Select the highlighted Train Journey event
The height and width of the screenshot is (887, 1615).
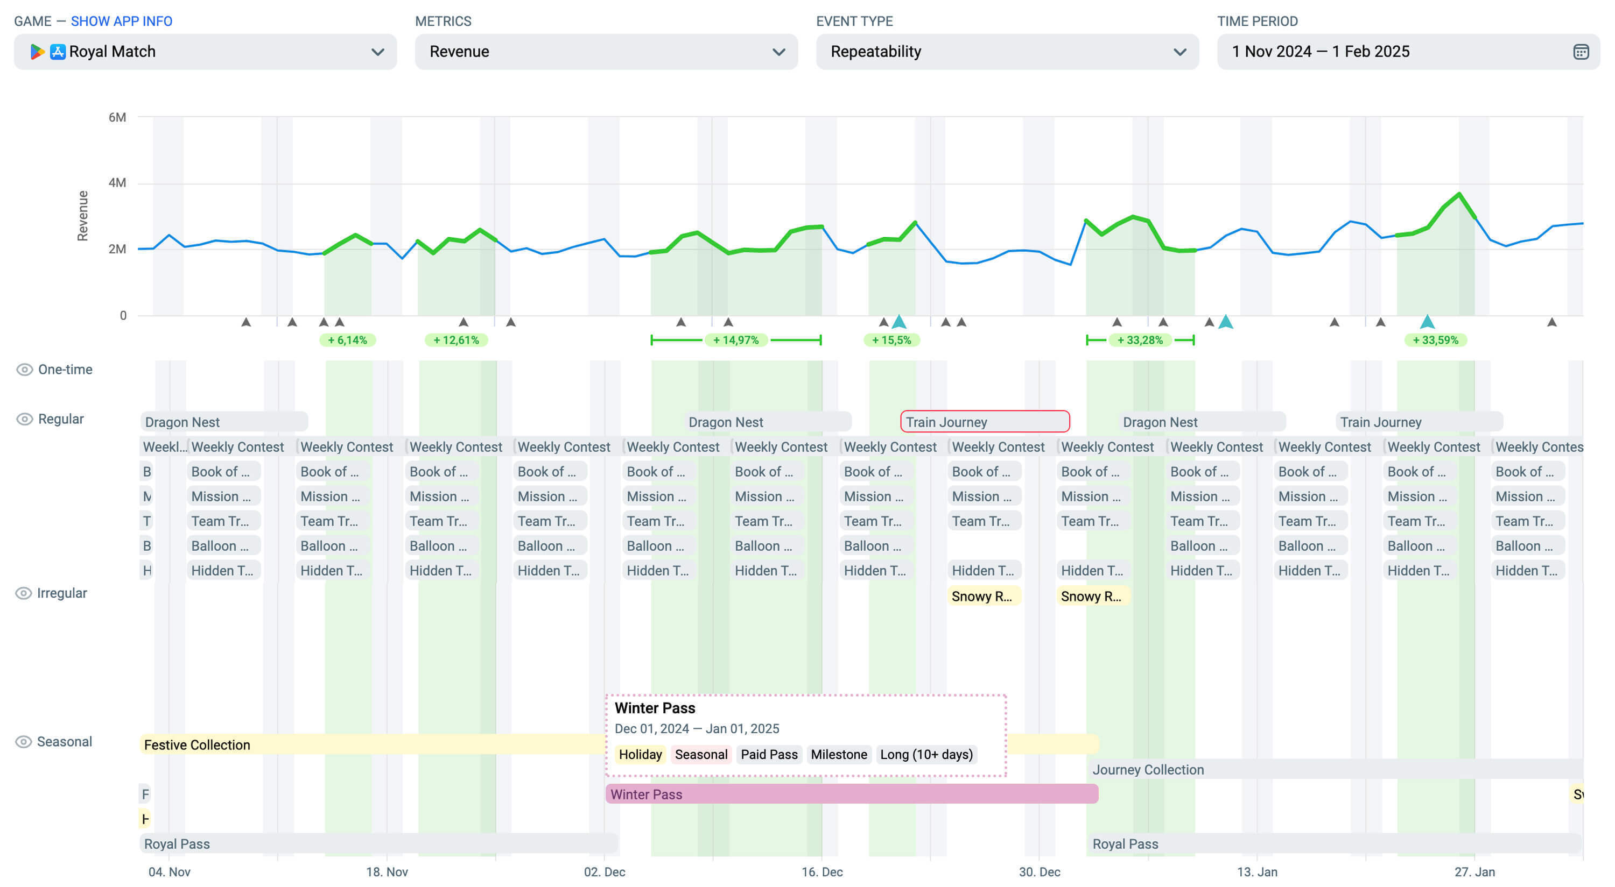[984, 422]
